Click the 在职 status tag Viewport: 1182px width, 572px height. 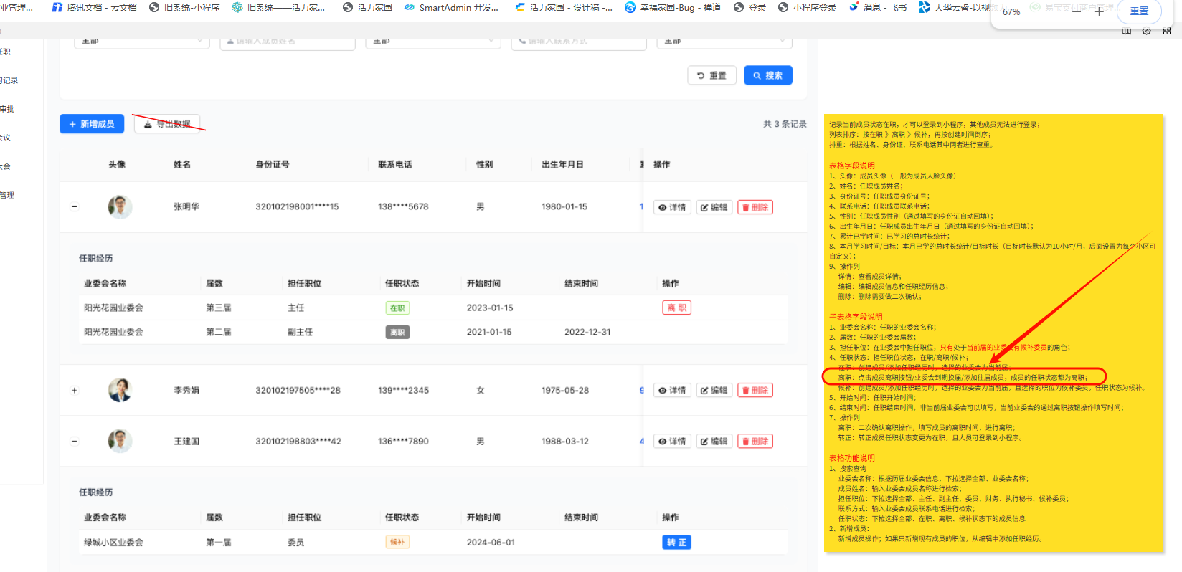pyautogui.click(x=397, y=308)
